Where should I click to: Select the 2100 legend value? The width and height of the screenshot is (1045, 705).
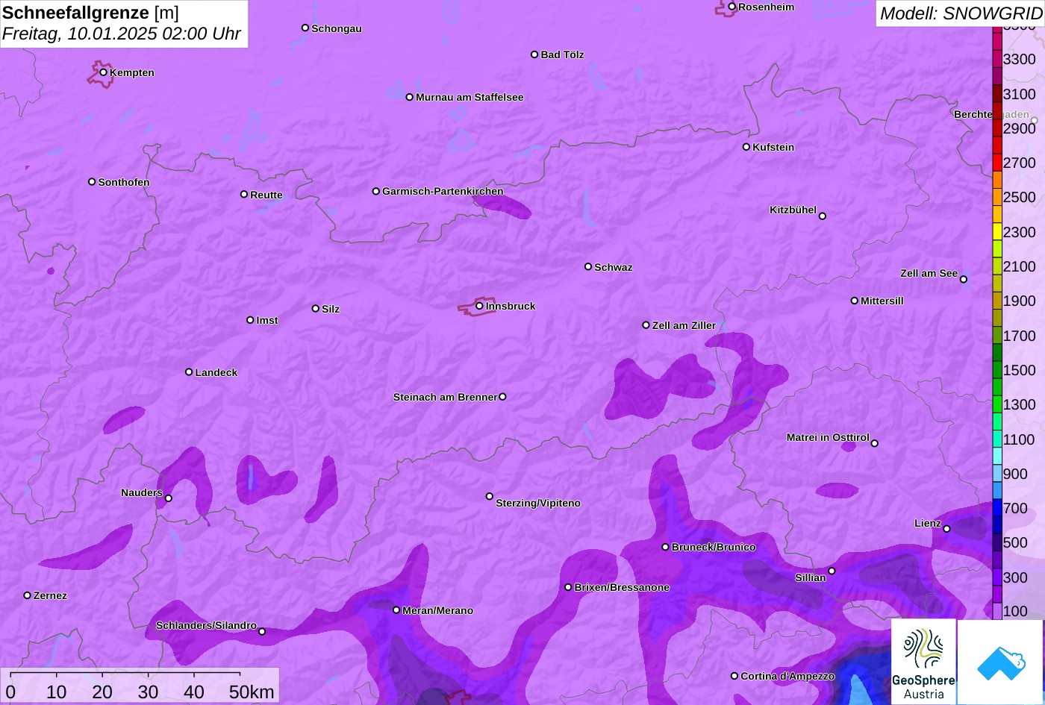(x=1020, y=266)
